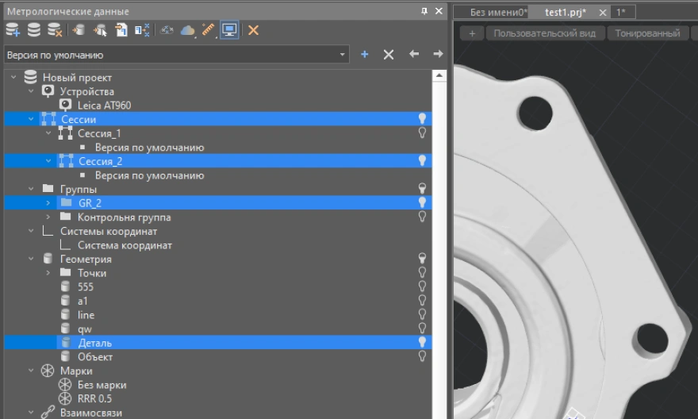Select the ruler measurement tool icon
This screenshot has height=419, width=698.
point(209,30)
